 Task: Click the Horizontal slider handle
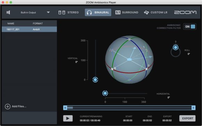coord(105,93)
